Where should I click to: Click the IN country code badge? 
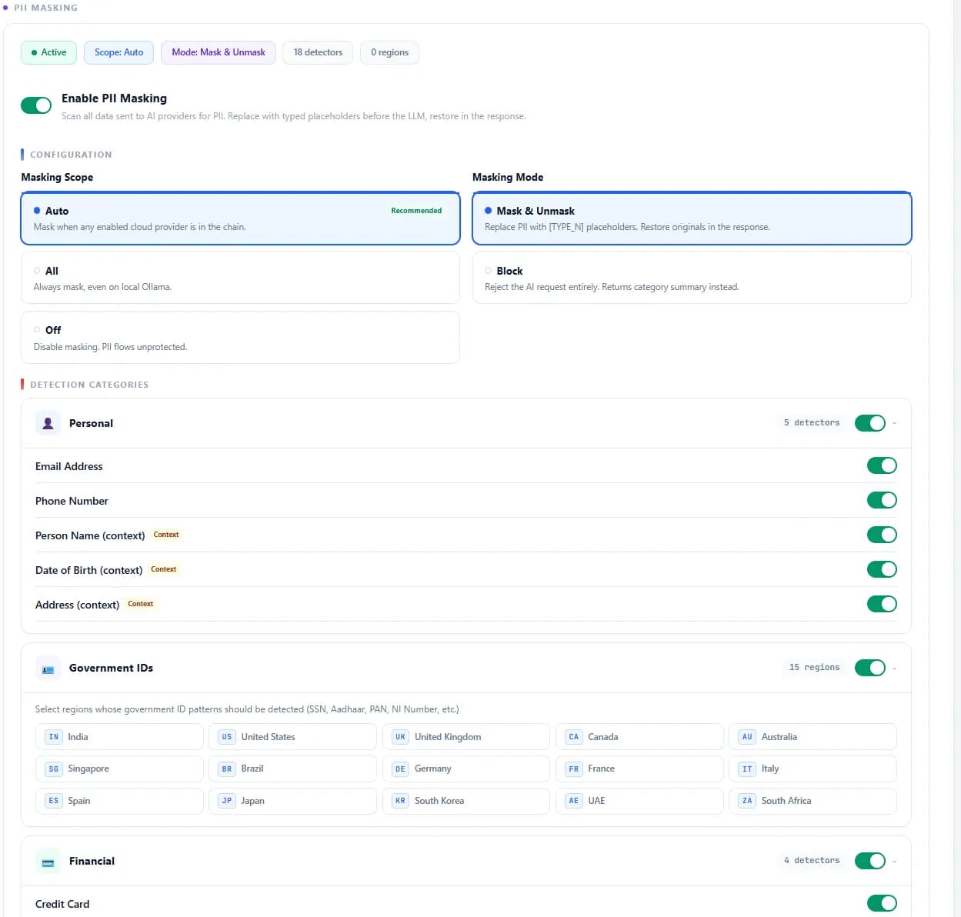(x=53, y=737)
